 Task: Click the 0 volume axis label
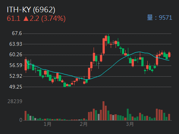point(21,120)
